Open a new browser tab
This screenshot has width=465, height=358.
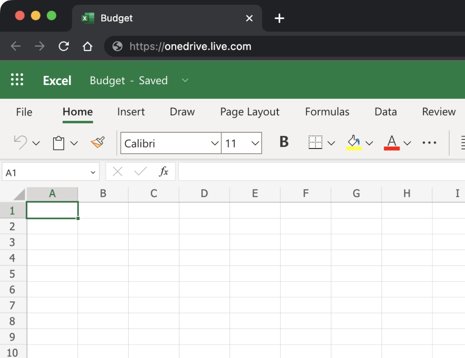[x=279, y=18]
